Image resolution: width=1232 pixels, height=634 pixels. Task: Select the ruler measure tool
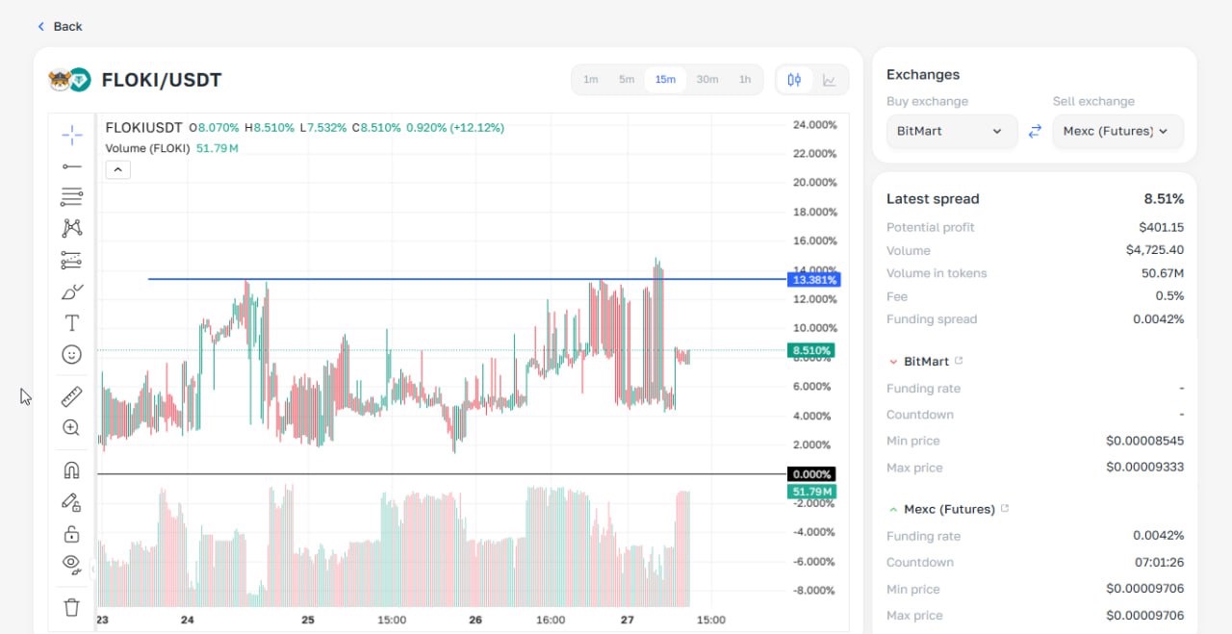tap(72, 396)
